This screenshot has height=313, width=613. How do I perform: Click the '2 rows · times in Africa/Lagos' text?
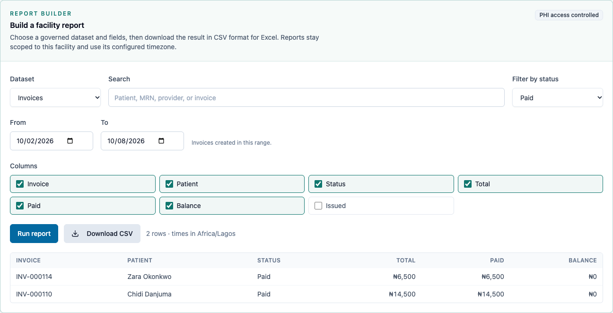coord(191,234)
